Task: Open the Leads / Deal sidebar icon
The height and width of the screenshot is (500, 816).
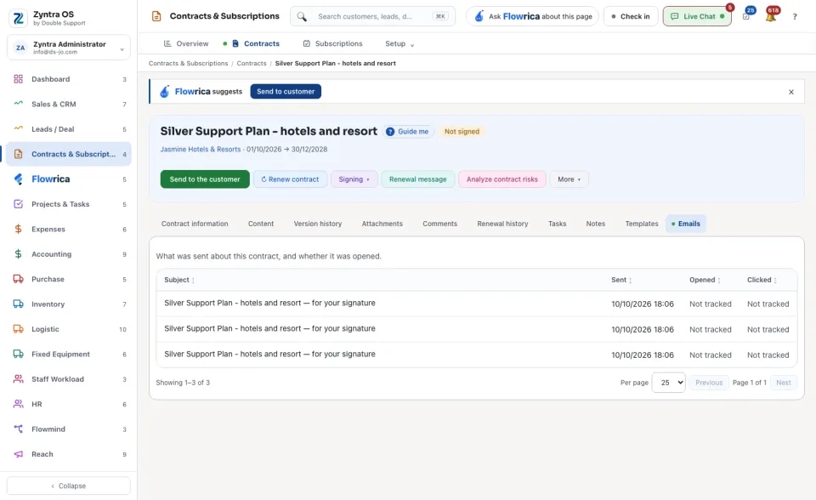Action: (x=18, y=129)
